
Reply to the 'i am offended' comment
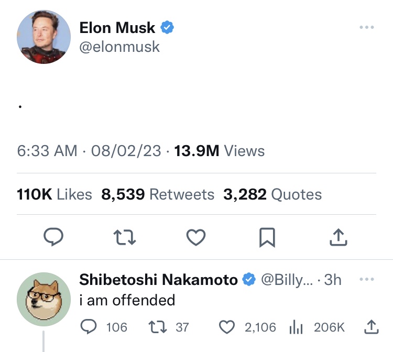(x=90, y=327)
